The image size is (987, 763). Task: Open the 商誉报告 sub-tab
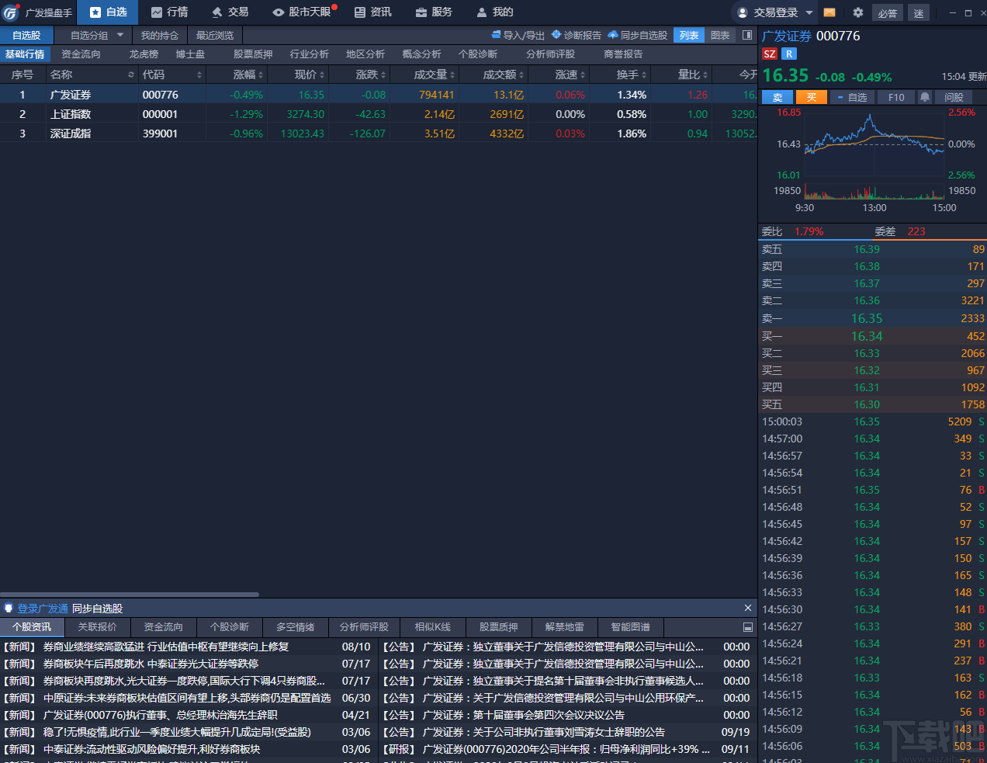click(623, 54)
